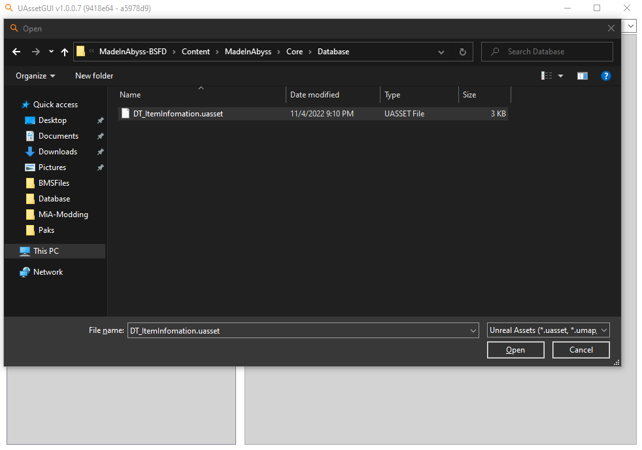Click the Open button

point(515,349)
